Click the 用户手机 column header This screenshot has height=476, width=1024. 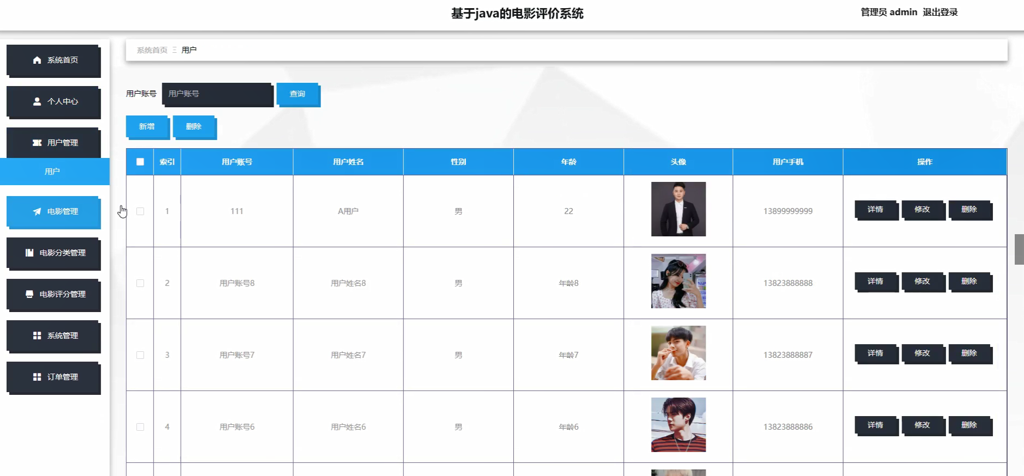(788, 162)
